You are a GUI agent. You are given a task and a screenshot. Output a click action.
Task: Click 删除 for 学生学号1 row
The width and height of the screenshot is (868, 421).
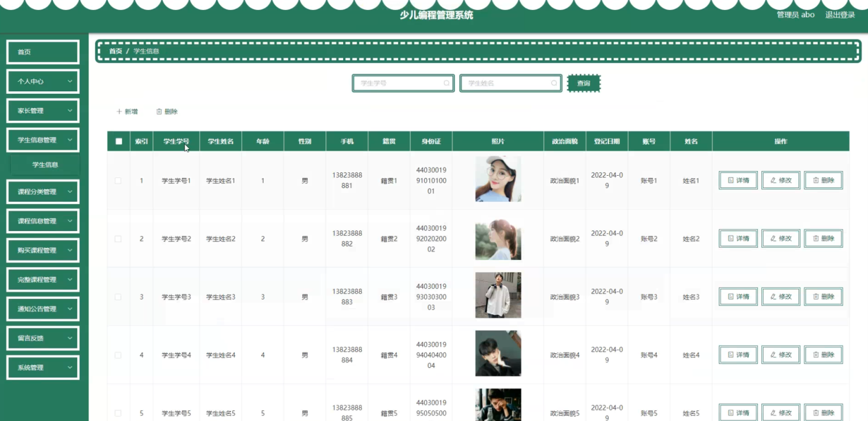click(823, 180)
